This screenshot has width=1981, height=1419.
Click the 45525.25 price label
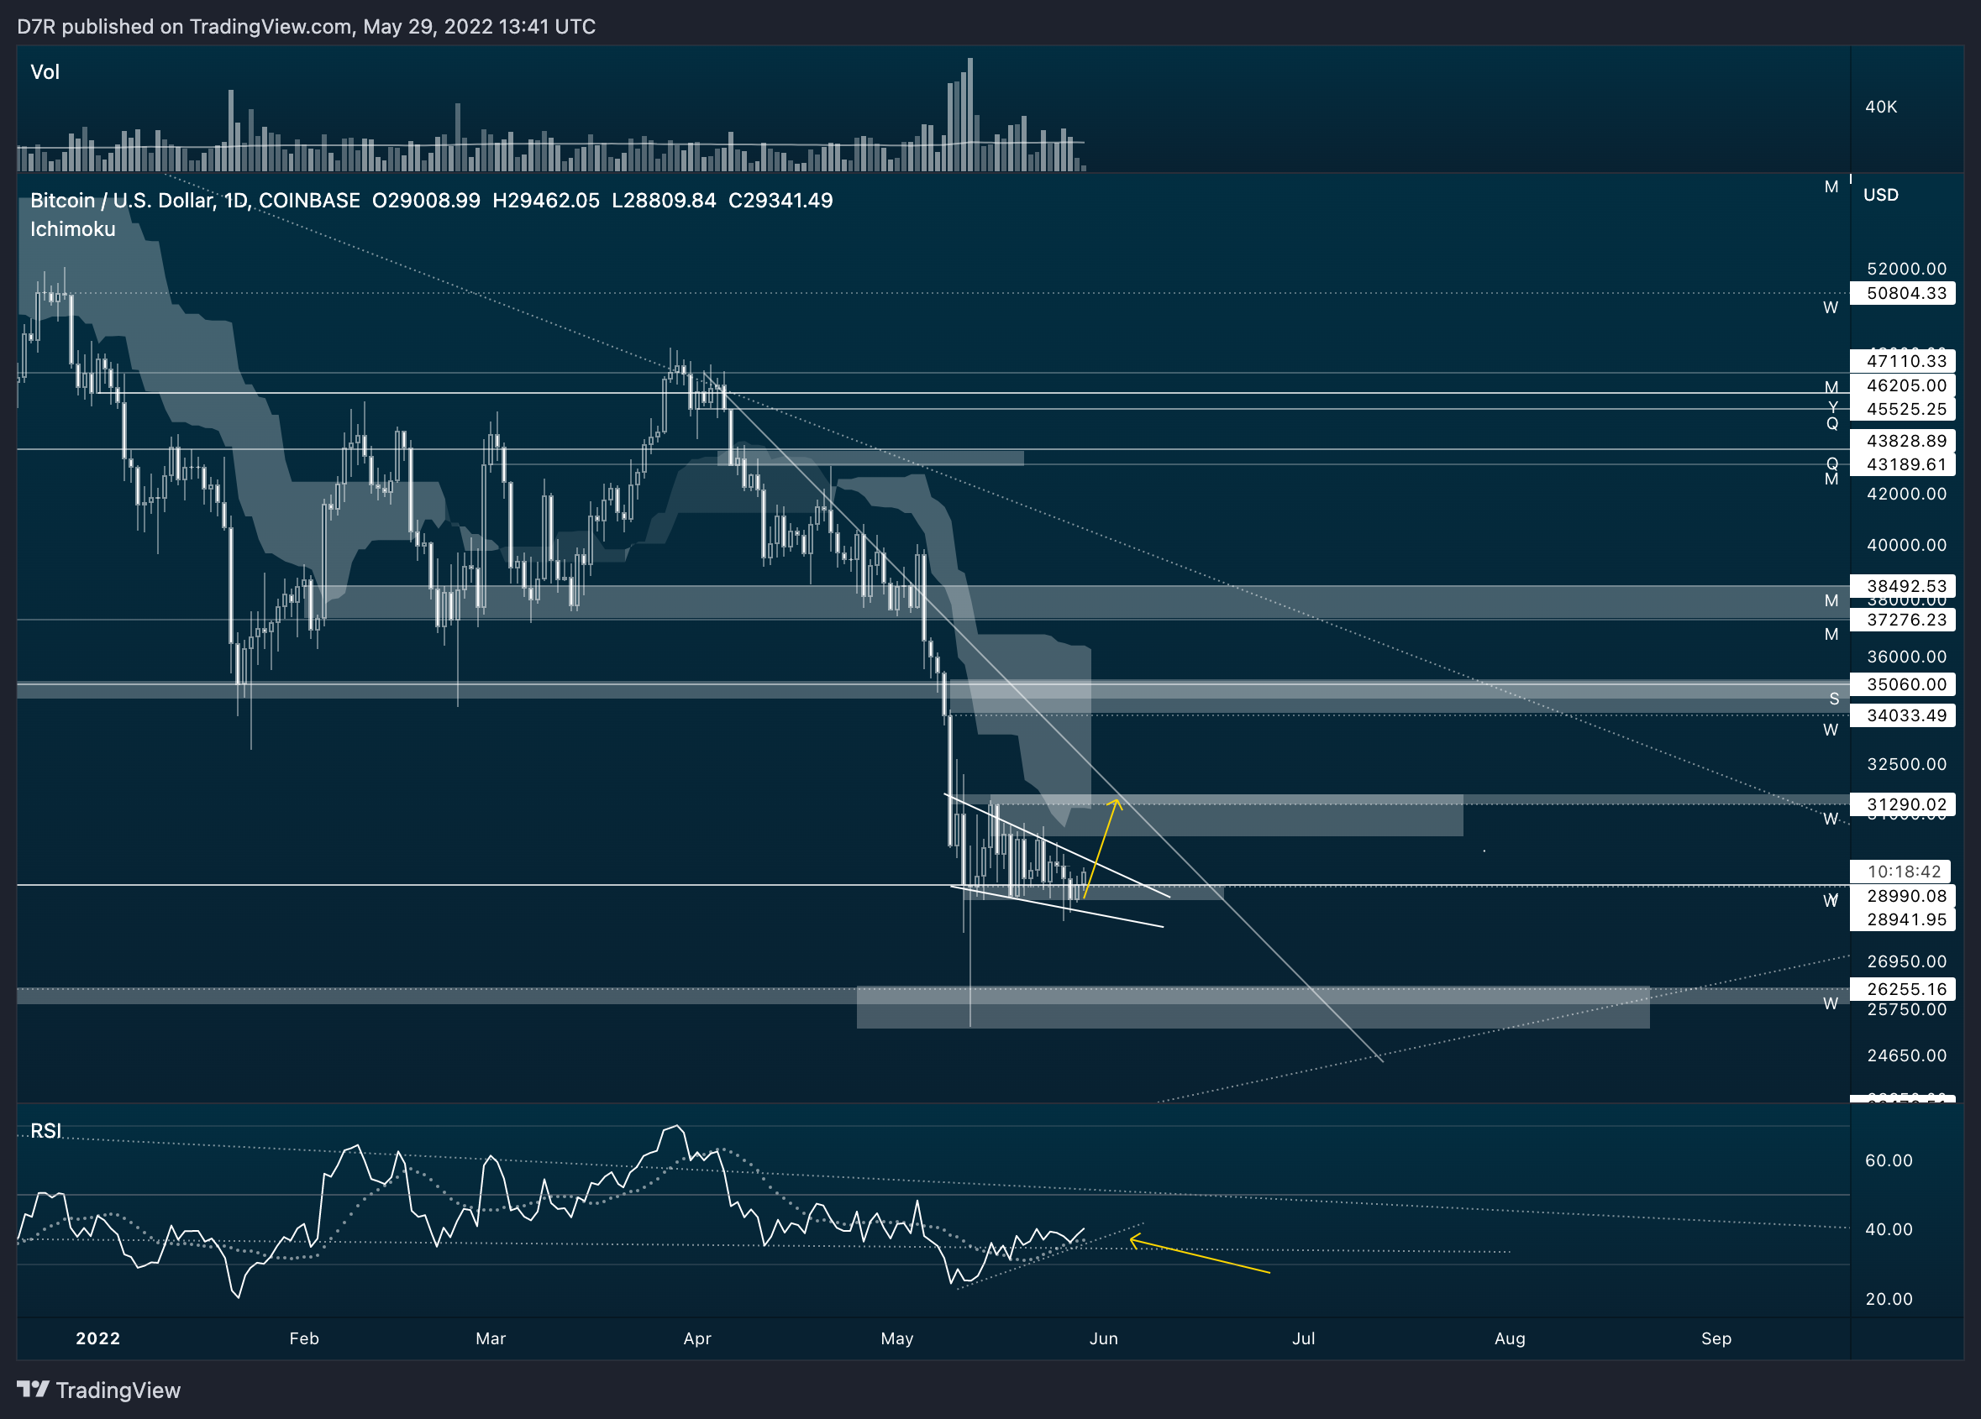point(1902,409)
